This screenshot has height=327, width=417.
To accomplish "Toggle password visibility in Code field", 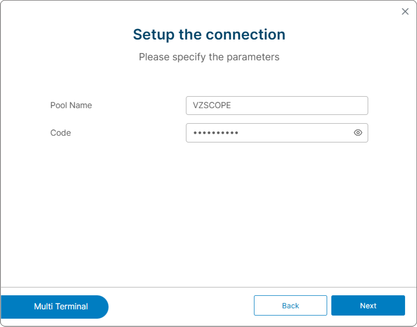I will (358, 133).
